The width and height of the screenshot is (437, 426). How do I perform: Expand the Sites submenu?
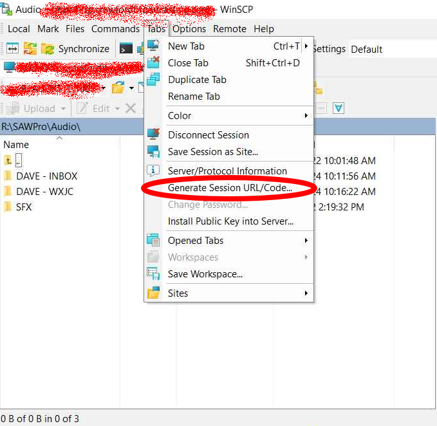coord(228,293)
